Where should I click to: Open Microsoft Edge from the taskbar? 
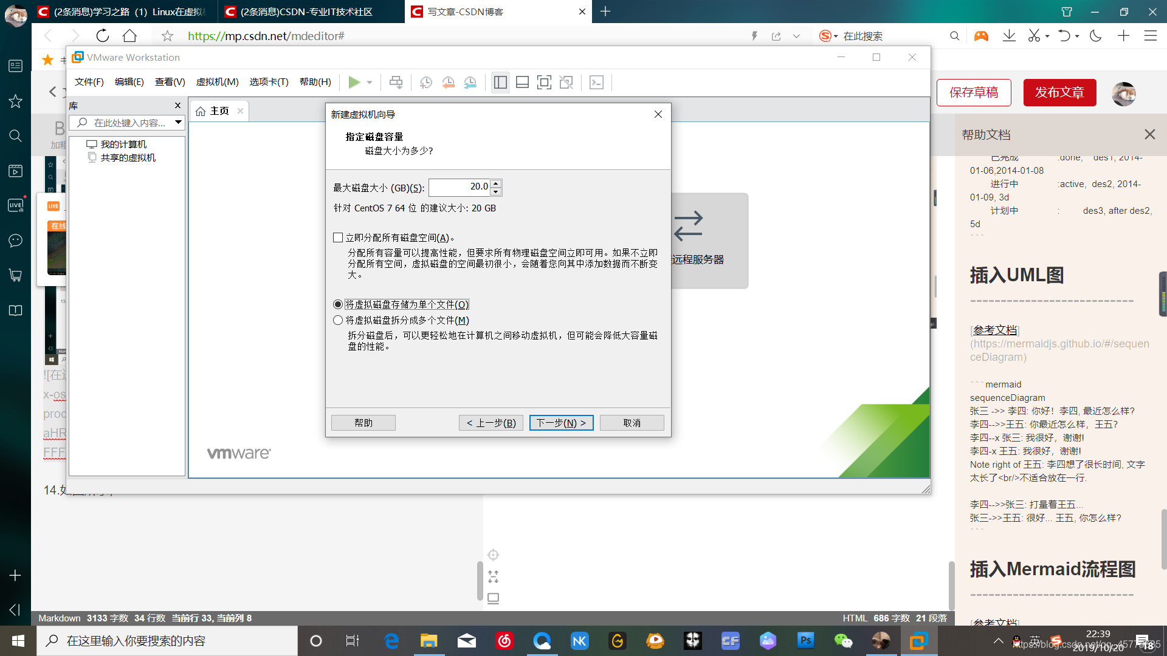(x=391, y=640)
